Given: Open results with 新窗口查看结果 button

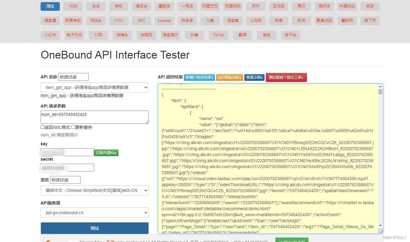Looking at the screenshot, I should tap(200, 77).
